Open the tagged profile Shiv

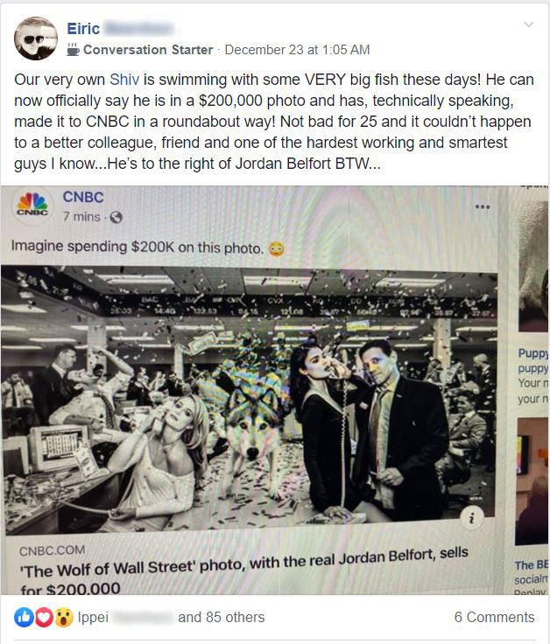click(124, 80)
